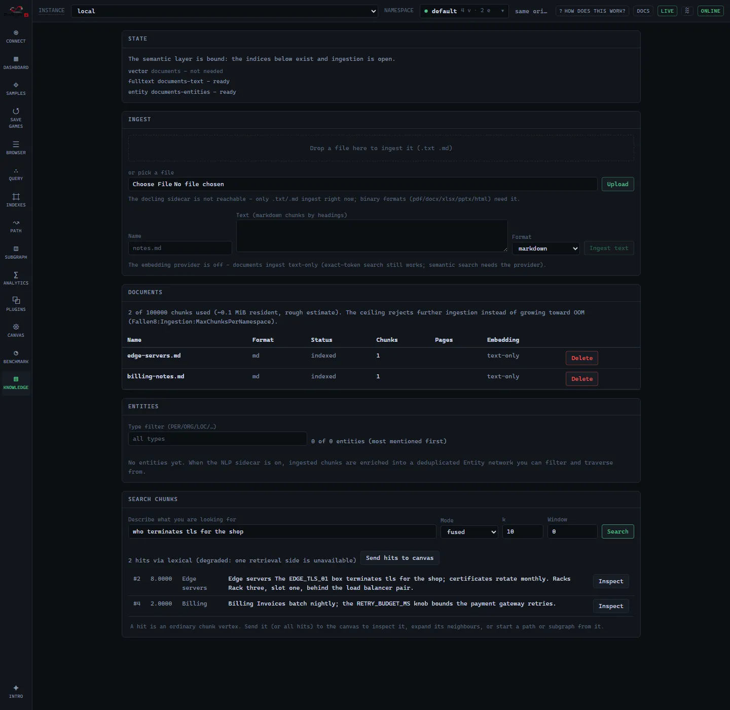Click the Upload button
This screenshot has width=730, height=710.
click(617, 184)
